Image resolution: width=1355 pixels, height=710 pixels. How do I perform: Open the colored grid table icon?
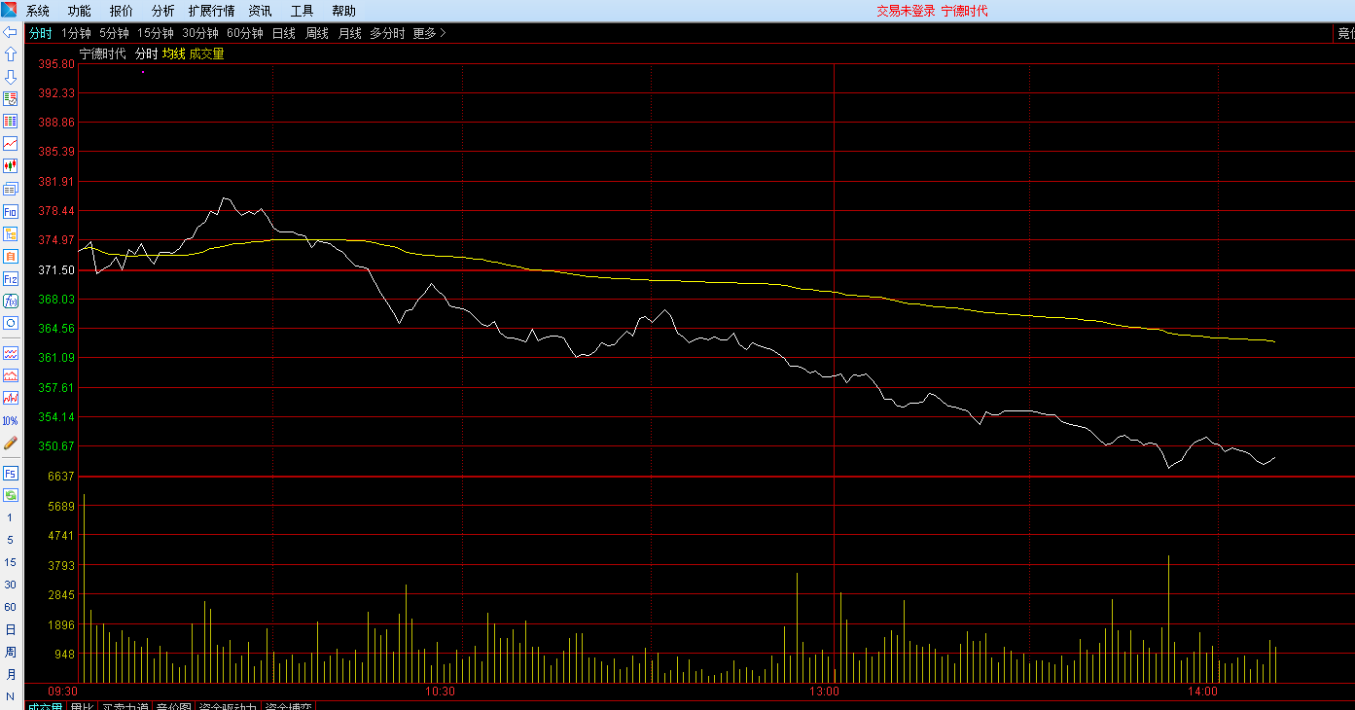pyautogui.click(x=11, y=122)
